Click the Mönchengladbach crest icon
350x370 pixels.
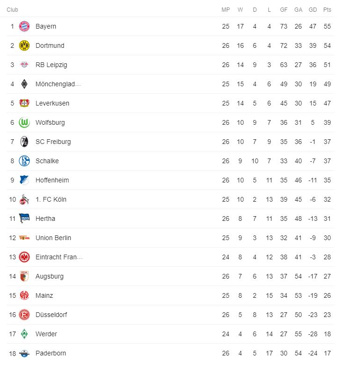pyautogui.click(x=24, y=84)
